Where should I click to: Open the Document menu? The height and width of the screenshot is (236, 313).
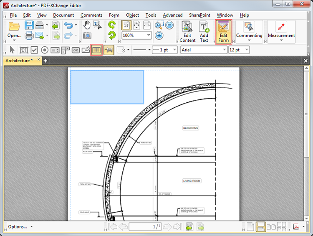pyautogui.click(x=63, y=15)
